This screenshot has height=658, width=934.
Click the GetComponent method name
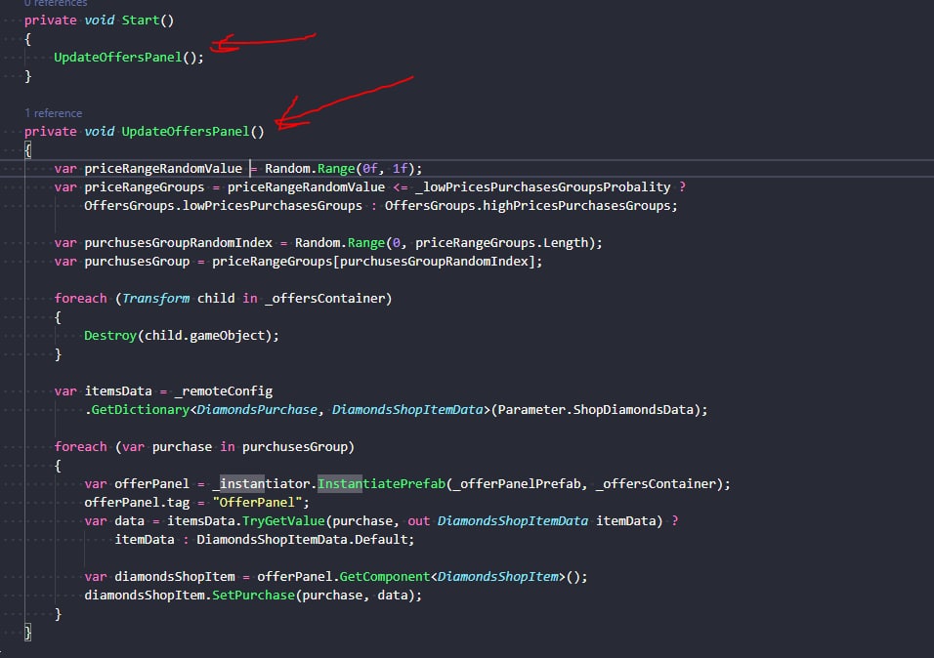[x=384, y=576]
